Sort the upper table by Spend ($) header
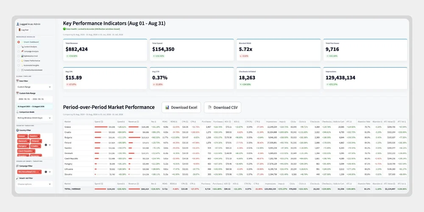This screenshot has width=424, height=212. coord(105,122)
